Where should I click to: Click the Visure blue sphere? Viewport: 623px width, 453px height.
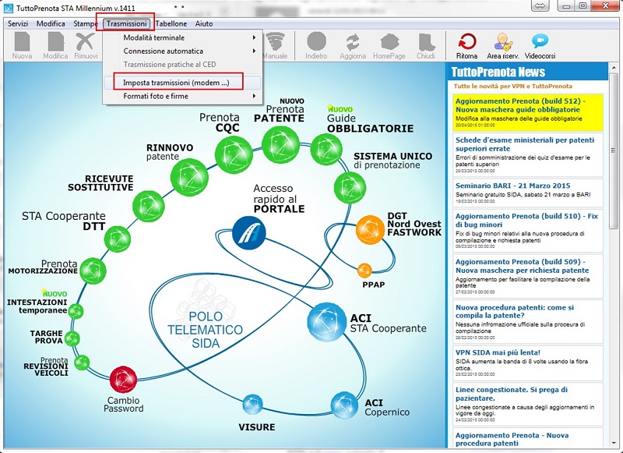click(x=251, y=405)
